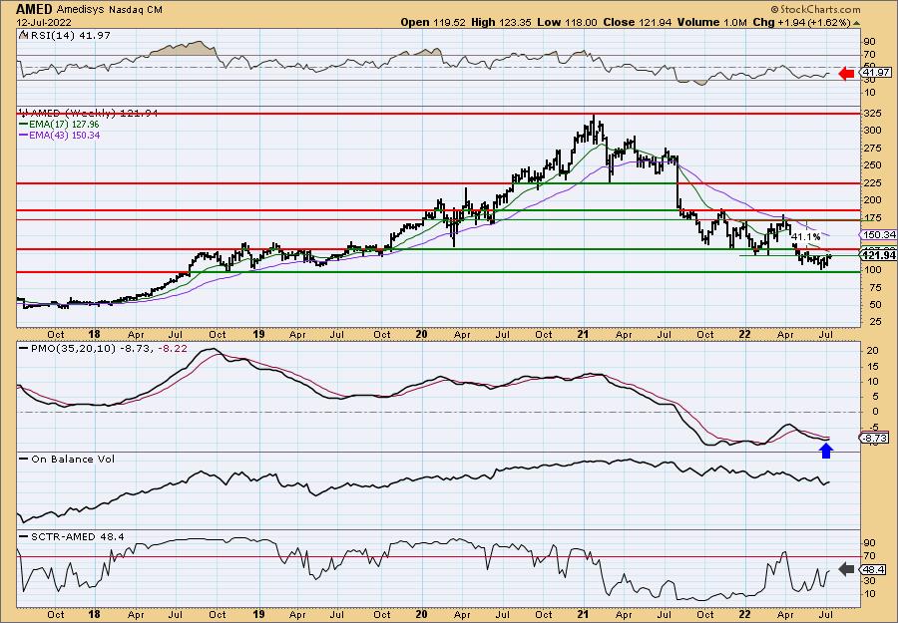Click the Volume 1.0M value
Viewport: 898px width, 623px height.
tap(711, 22)
